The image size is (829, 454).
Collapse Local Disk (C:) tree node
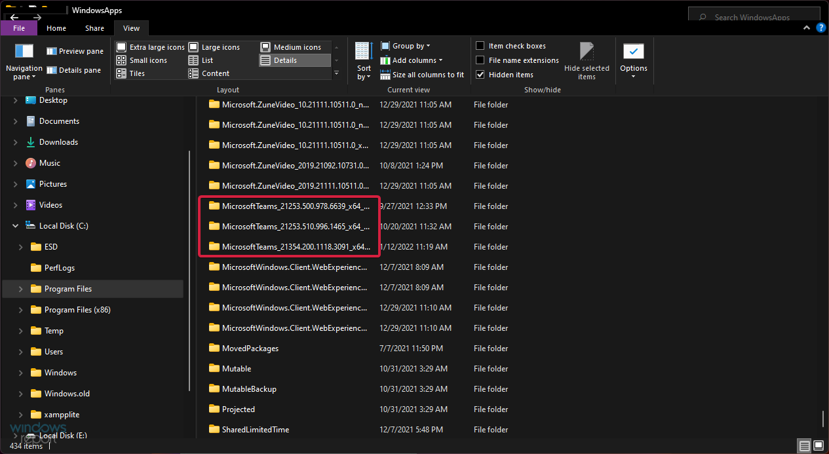pyautogui.click(x=16, y=226)
